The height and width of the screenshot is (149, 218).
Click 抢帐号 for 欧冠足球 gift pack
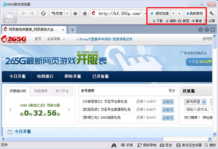(x=168, y=110)
